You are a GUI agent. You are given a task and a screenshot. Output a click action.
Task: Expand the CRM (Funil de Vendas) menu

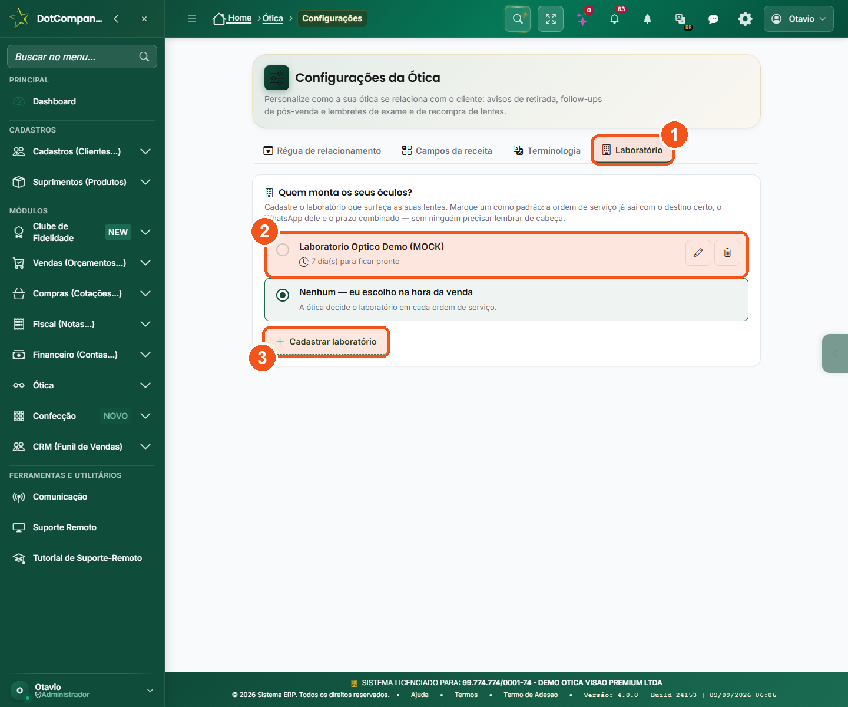pos(82,447)
